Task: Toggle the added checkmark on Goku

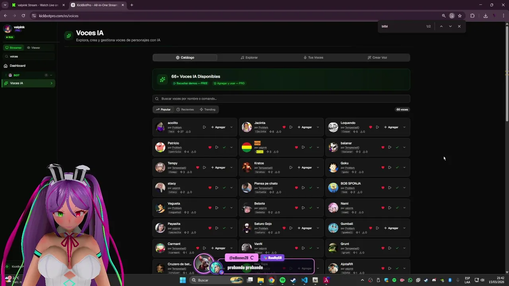Action: click(x=397, y=168)
